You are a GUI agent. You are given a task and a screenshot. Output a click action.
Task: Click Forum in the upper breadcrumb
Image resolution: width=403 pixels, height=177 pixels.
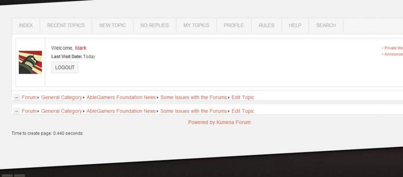[29, 97]
